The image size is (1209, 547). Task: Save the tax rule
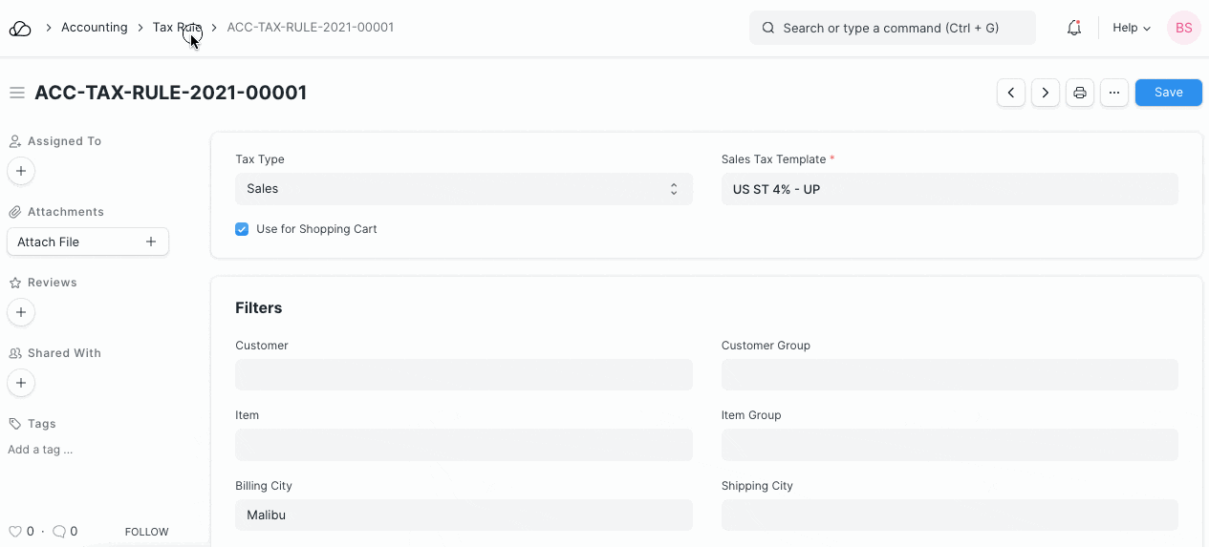tap(1168, 93)
